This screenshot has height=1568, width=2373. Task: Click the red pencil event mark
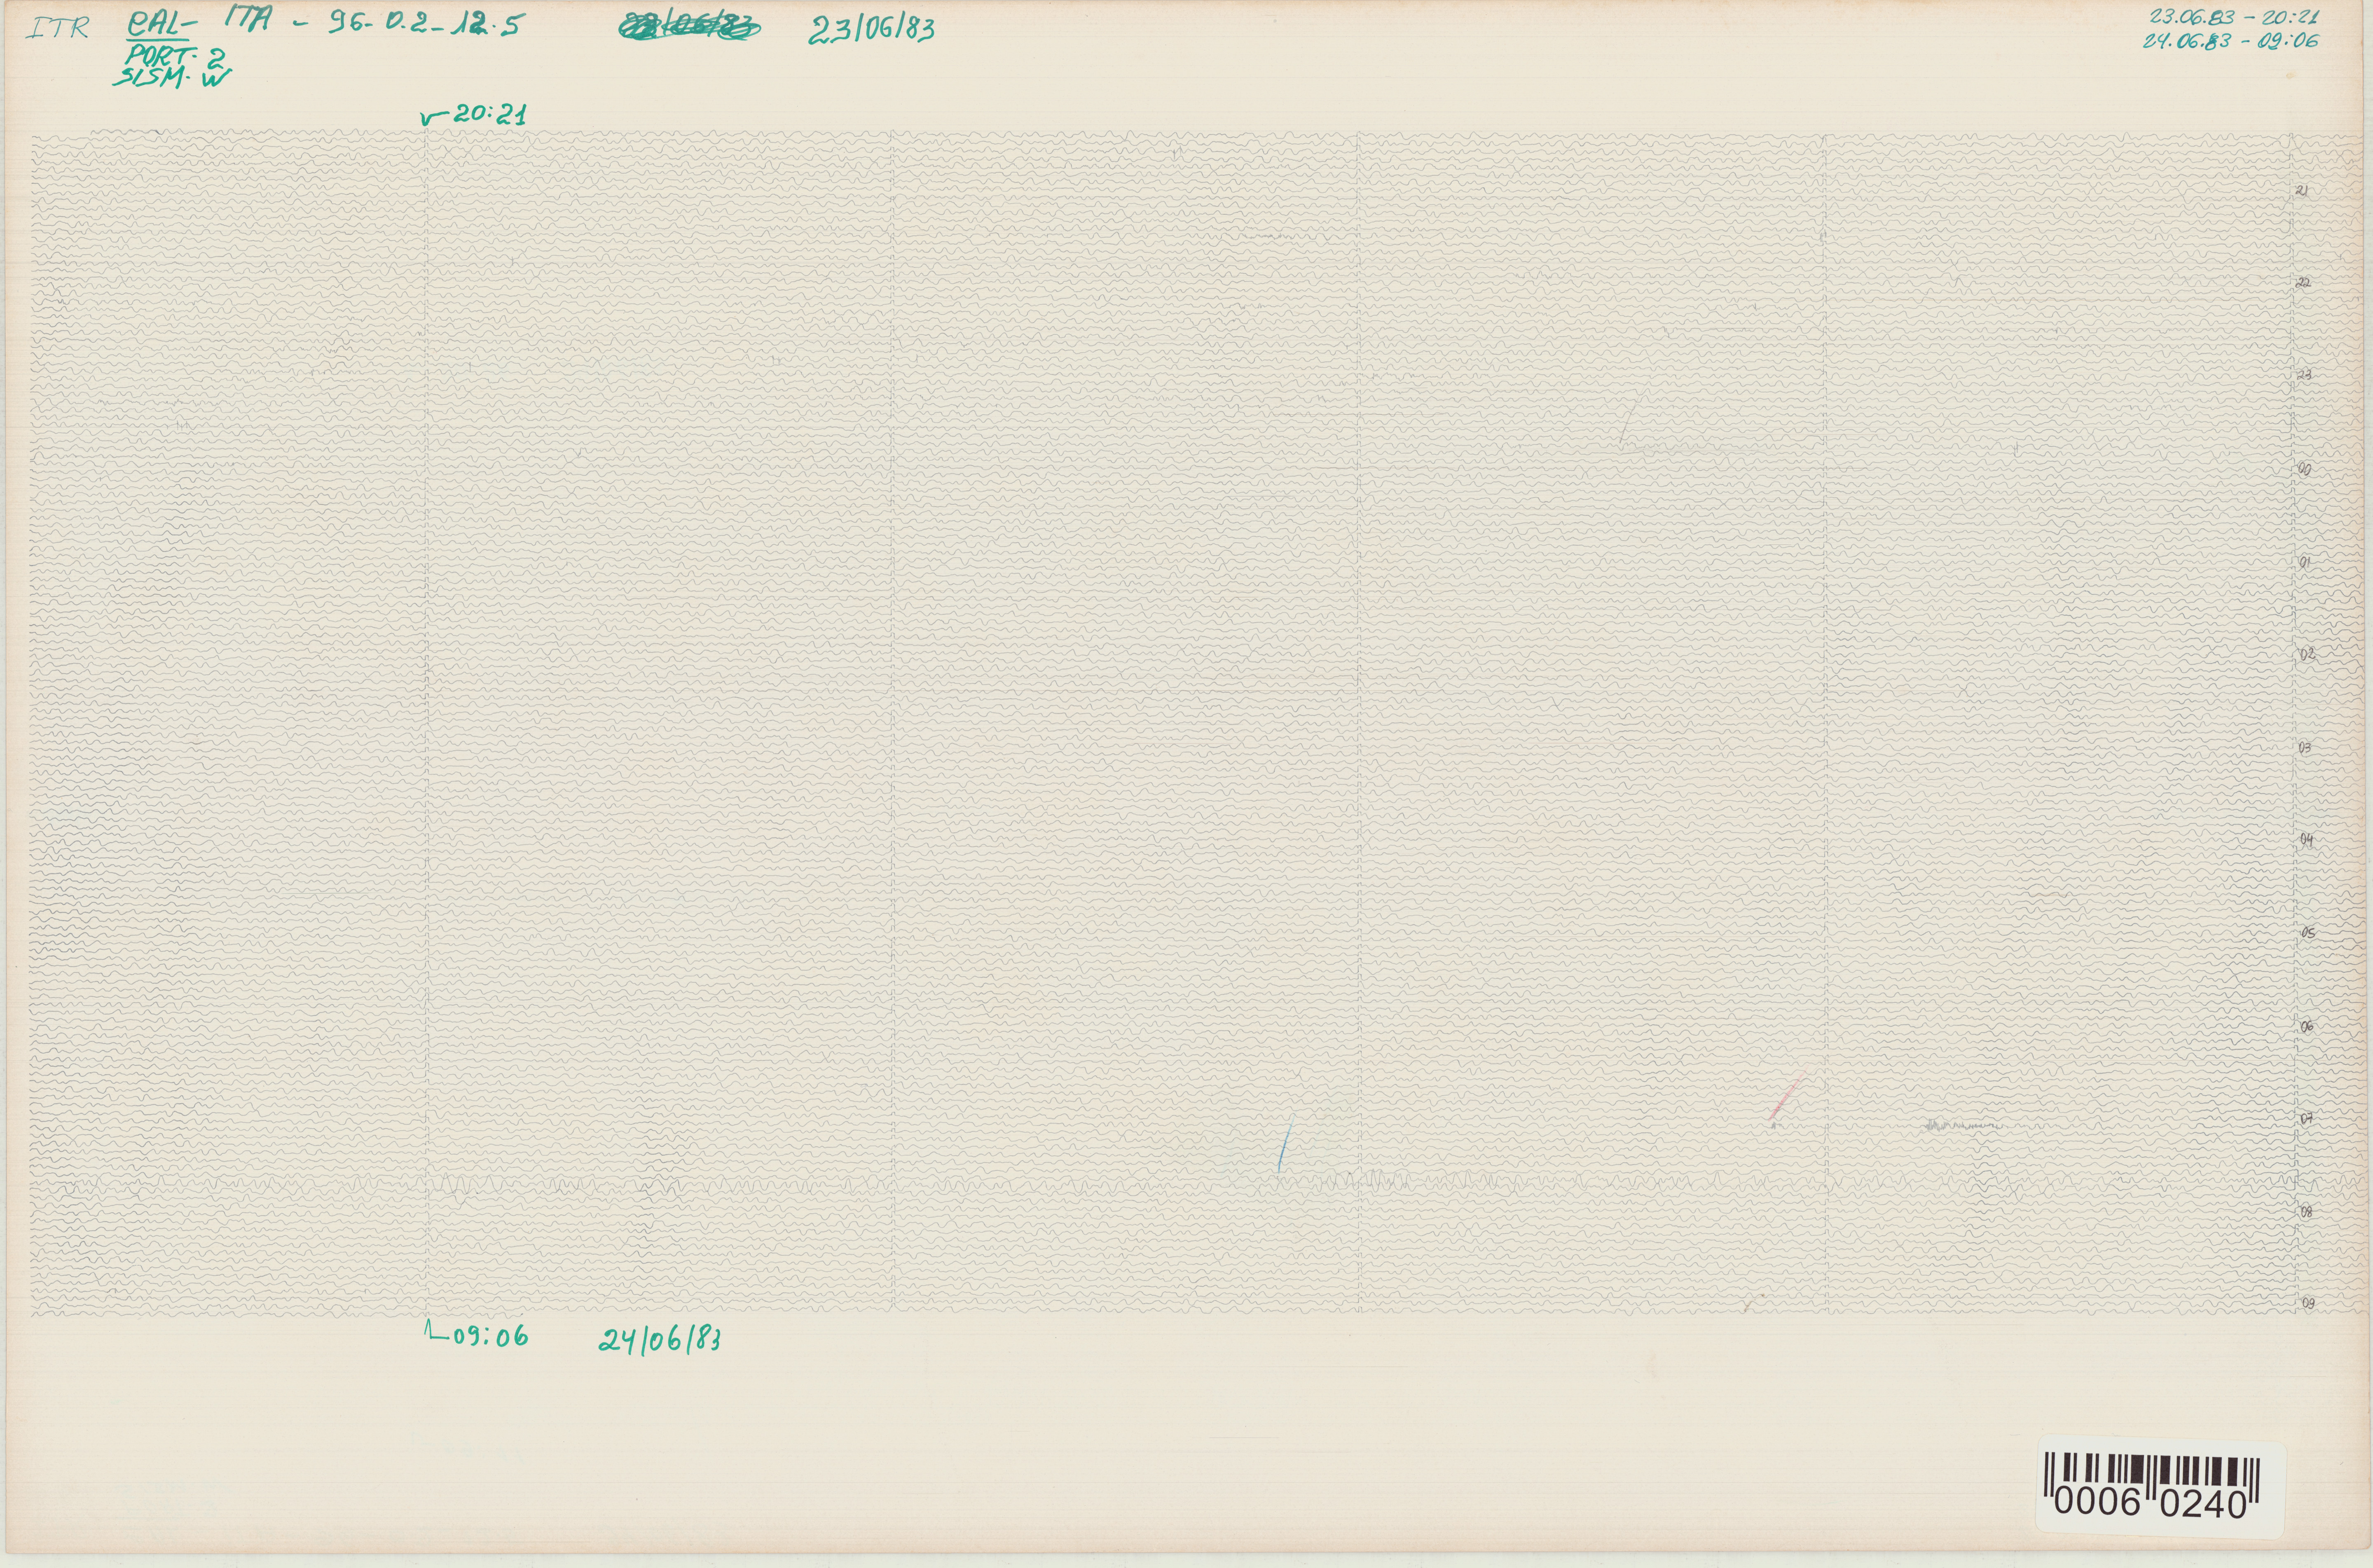coord(1787,1097)
